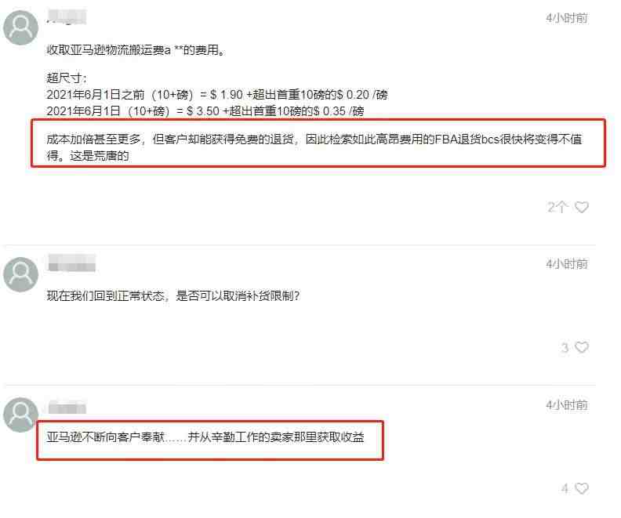Click the 超尺寸 heading in the first comment
Viewport: 621px width, 518px height.
[66, 78]
